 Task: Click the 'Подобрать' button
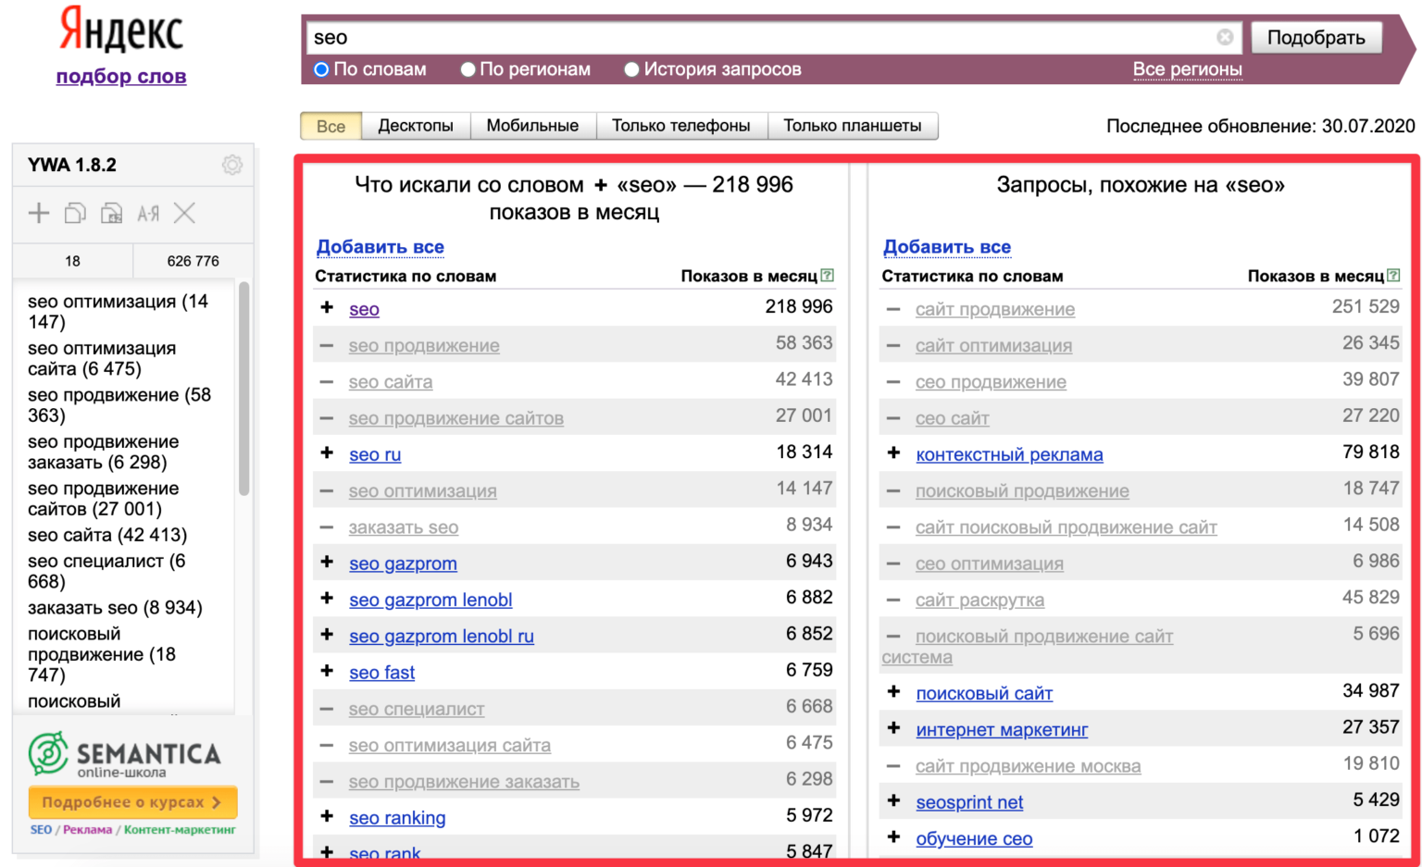coord(1316,38)
